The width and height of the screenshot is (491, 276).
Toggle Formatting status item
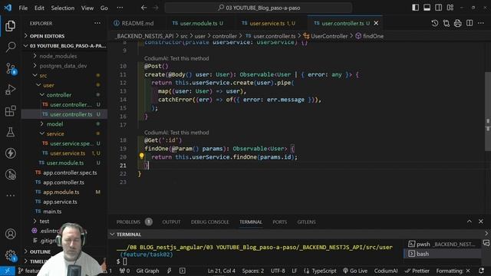coord(453,271)
